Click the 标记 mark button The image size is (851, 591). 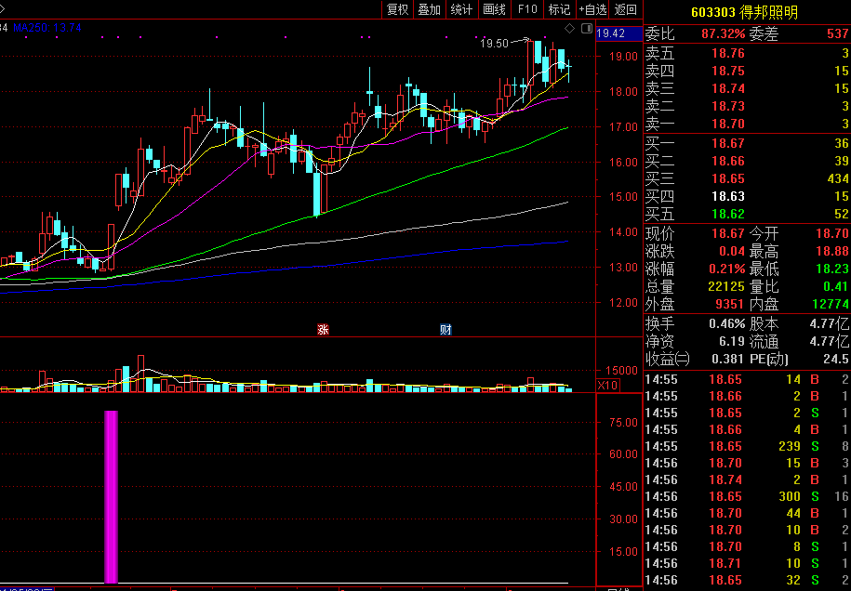tap(560, 9)
